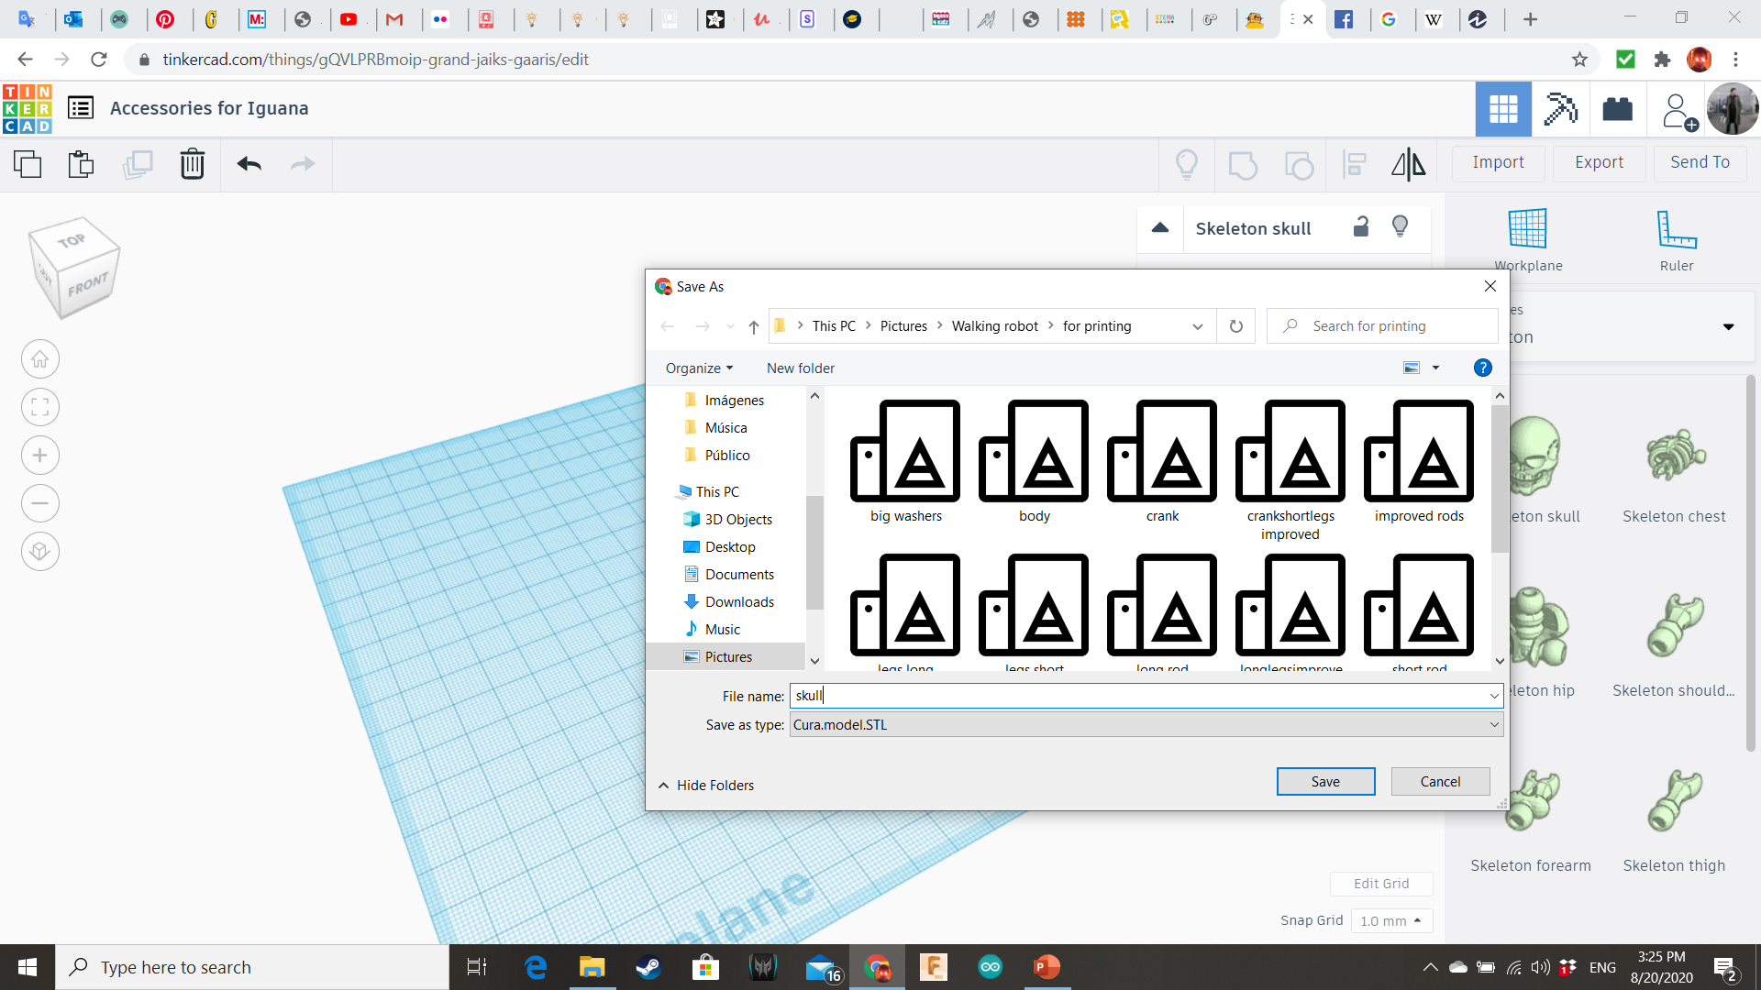Screen dimensions: 1761x990
Task: Click the undo arrow in toolbar
Action: 249,164
